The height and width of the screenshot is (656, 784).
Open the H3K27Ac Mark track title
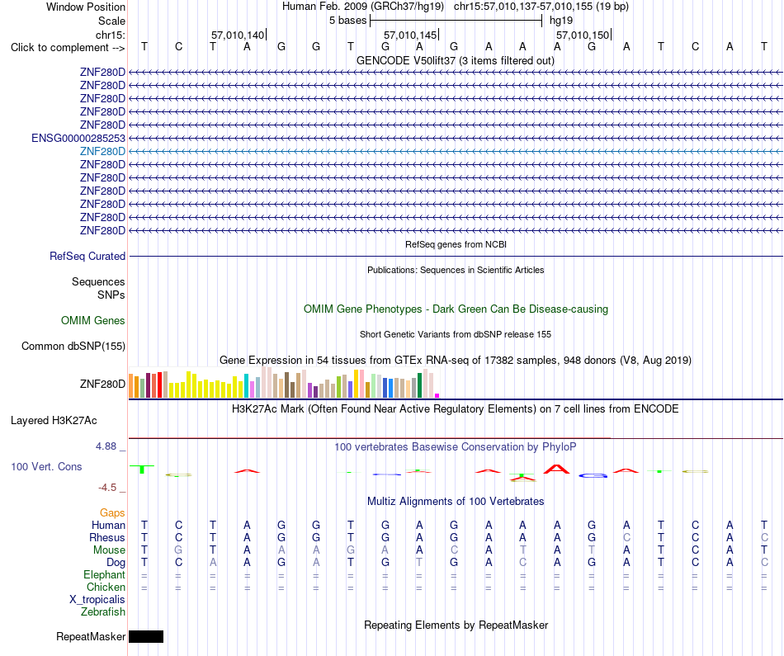click(x=456, y=409)
